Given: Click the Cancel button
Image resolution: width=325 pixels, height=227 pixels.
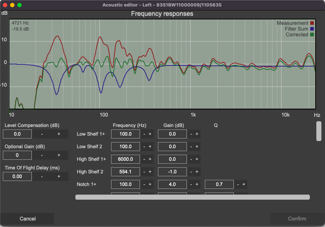Looking at the screenshot, I should click(x=28, y=218).
